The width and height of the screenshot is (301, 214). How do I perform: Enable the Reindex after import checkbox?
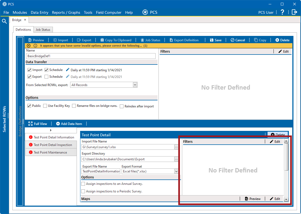pos(122,106)
